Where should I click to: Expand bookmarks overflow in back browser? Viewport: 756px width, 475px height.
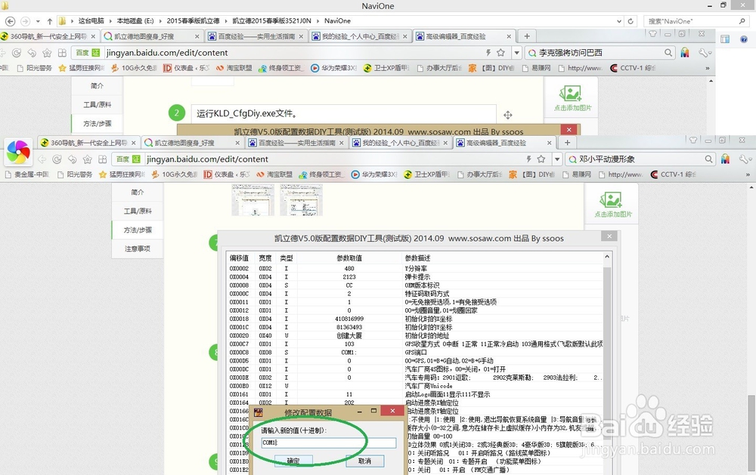708,68
